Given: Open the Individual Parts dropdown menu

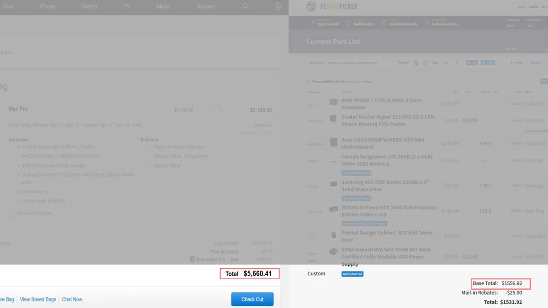Looking at the screenshot, I should pos(444,23).
